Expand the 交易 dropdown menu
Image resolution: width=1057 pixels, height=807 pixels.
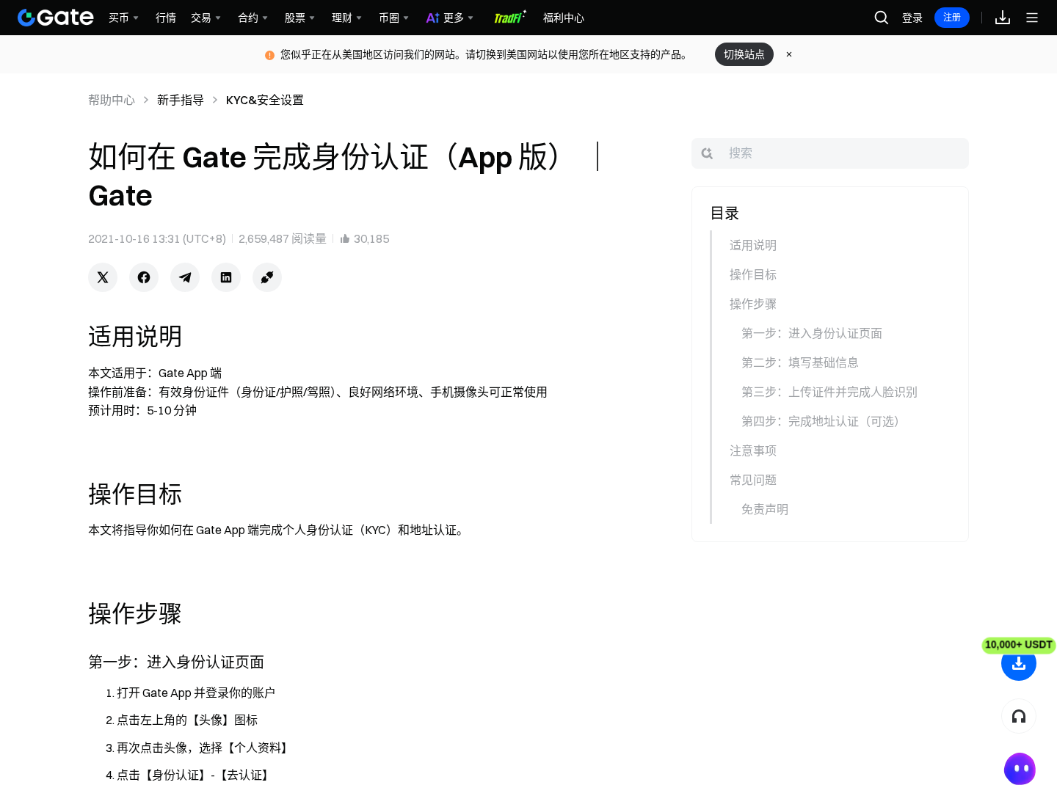(x=206, y=18)
